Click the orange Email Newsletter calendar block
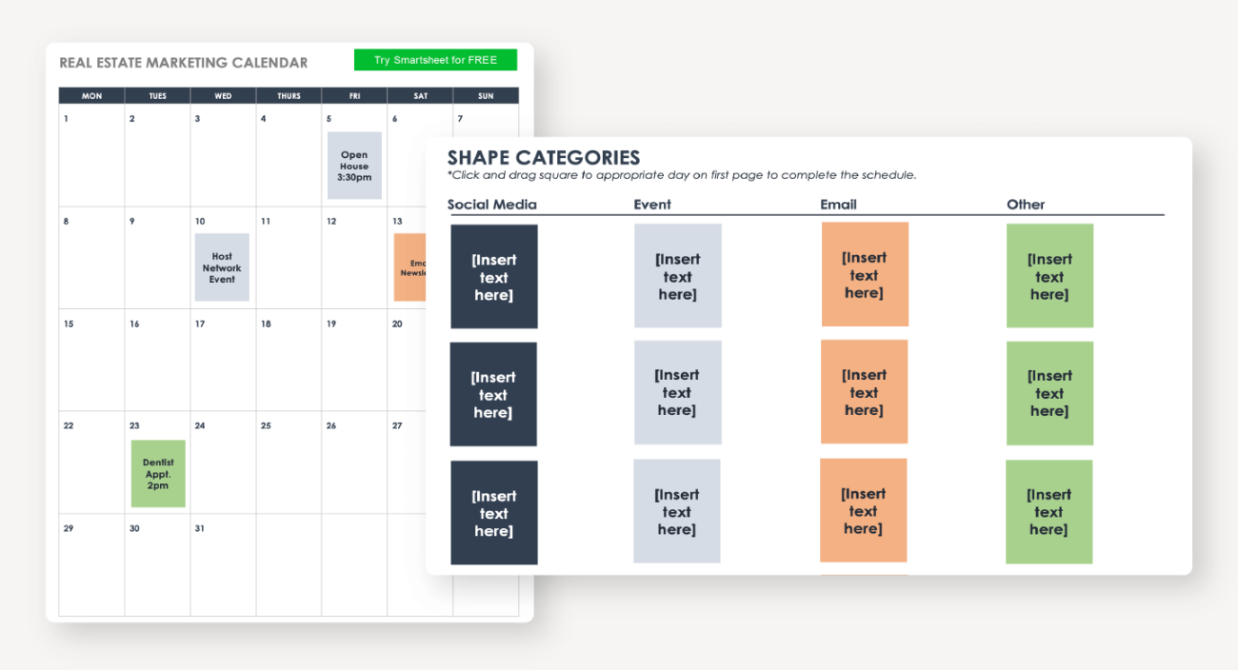This screenshot has width=1238, height=670. click(409, 267)
